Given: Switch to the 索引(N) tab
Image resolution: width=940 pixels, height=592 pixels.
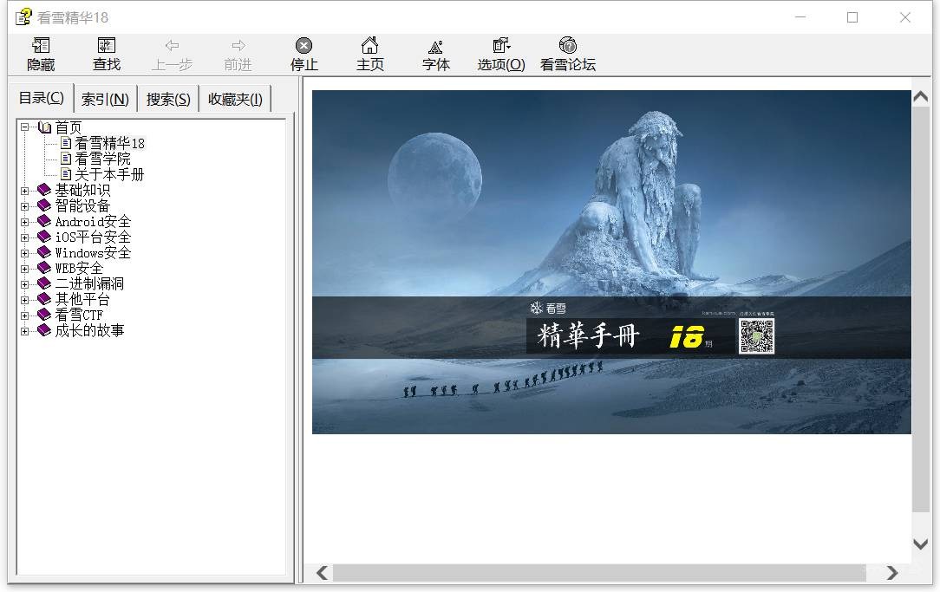Looking at the screenshot, I should [105, 99].
